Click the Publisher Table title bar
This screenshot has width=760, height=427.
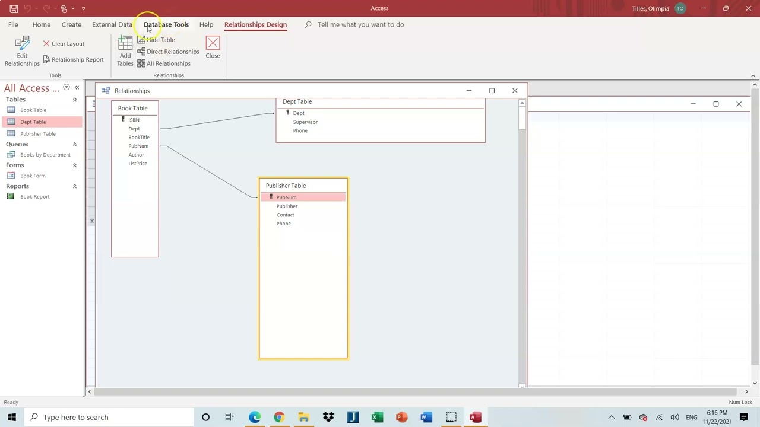pos(303,186)
